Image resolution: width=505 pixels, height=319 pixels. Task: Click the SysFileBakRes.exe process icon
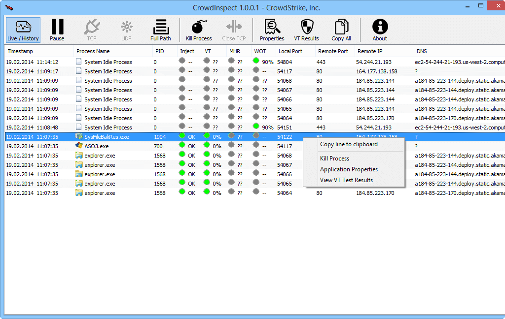point(79,136)
